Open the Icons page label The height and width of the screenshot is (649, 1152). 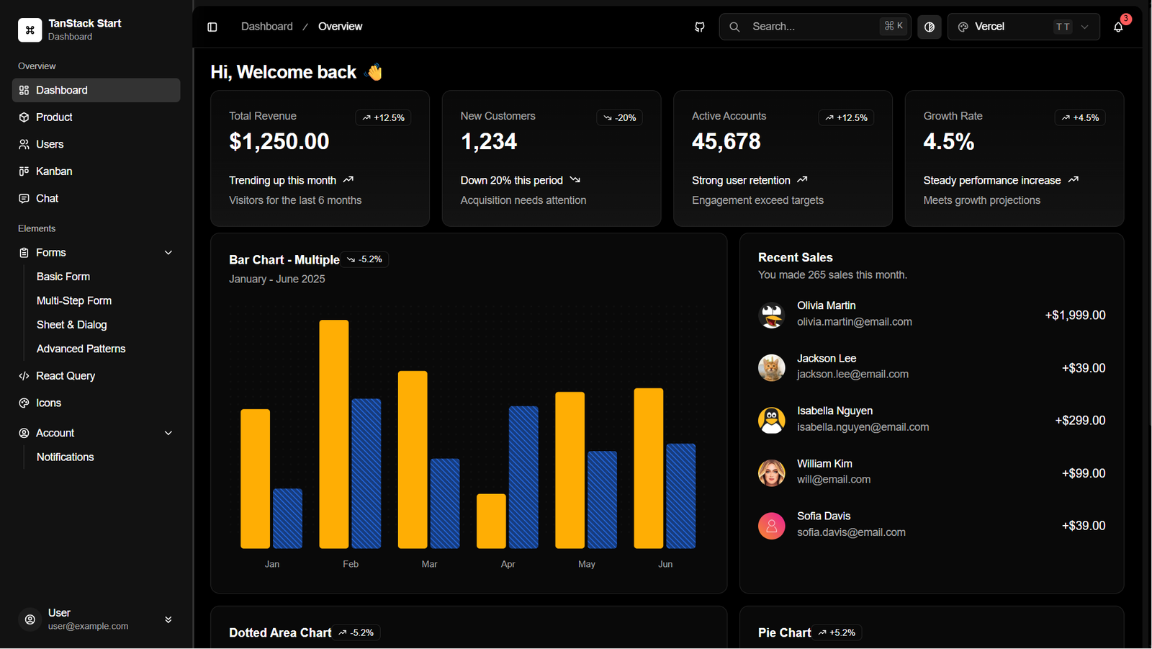click(48, 403)
